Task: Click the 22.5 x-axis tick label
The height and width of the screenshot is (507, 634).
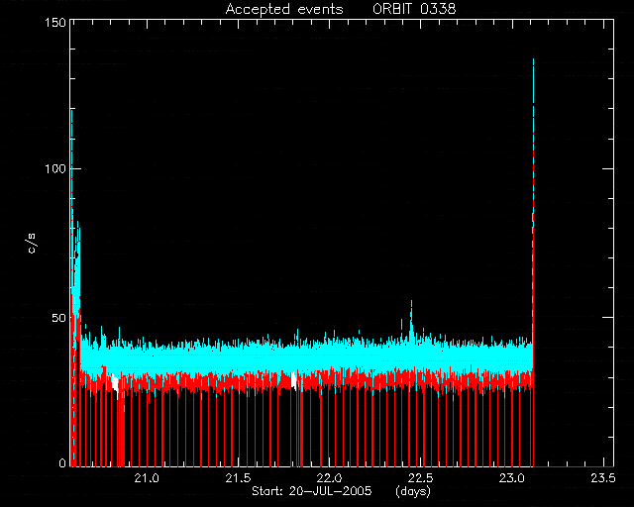Action: 420,478
